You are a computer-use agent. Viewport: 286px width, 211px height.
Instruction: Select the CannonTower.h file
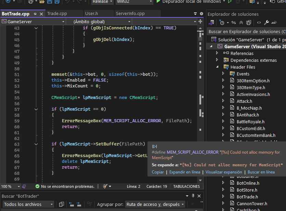point(252,203)
